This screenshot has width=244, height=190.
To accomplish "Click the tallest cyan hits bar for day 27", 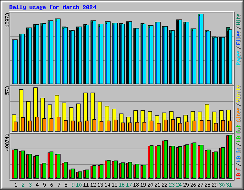I will (x=202, y=49).
